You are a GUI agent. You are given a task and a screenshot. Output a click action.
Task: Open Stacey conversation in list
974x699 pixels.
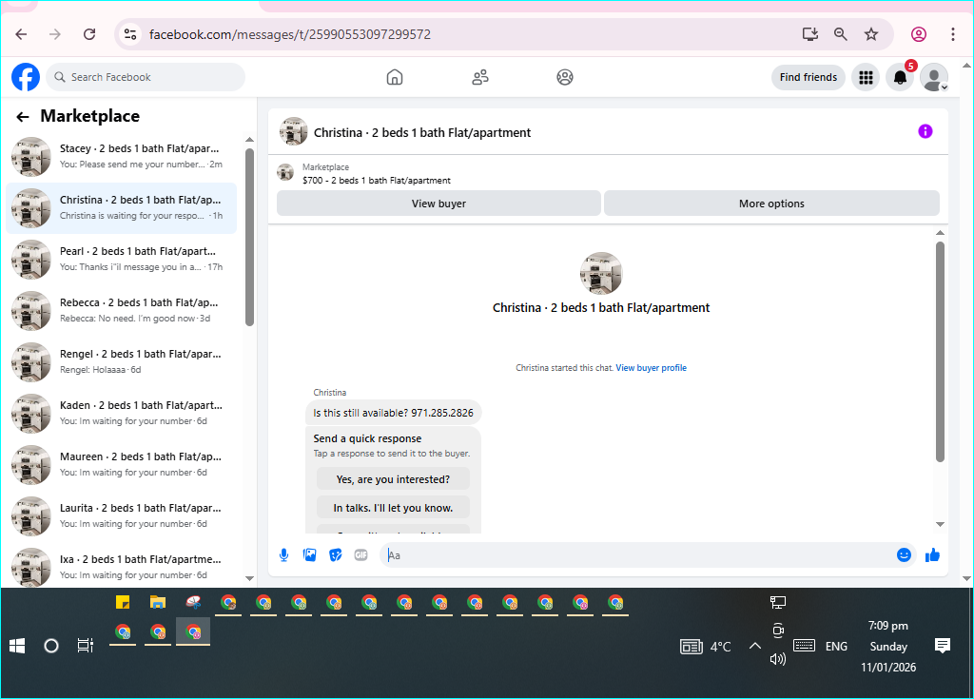(x=121, y=157)
